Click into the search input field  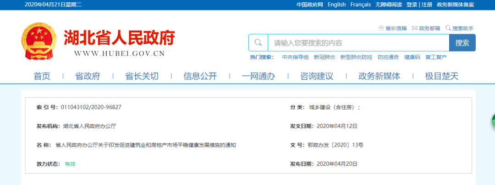pos(357,43)
